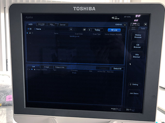The height and width of the screenshot is (123, 165).
Task: Click the blue dot selection column in exam list
Action: click(x=27, y=33)
